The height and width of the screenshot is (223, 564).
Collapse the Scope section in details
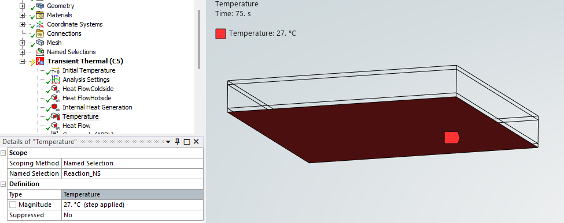[x=3, y=153]
